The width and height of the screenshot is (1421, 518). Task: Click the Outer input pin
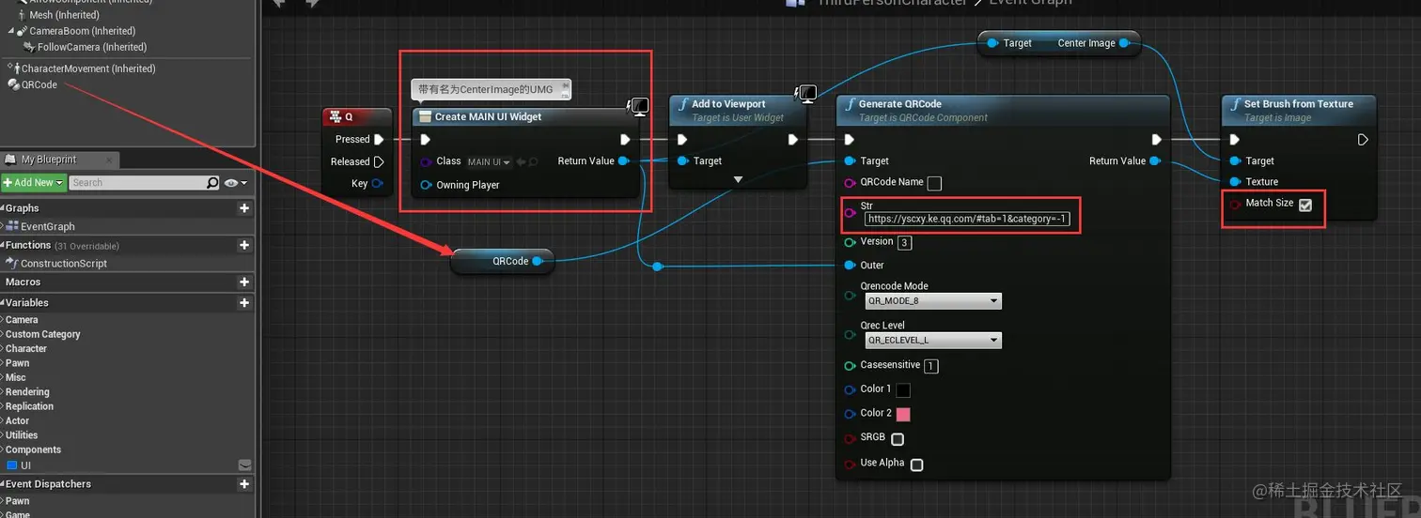850,266
